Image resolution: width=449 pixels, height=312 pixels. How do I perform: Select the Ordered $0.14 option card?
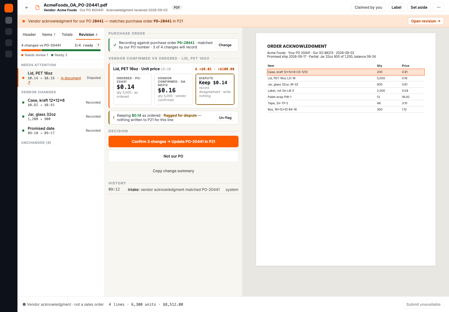point(132,89)
